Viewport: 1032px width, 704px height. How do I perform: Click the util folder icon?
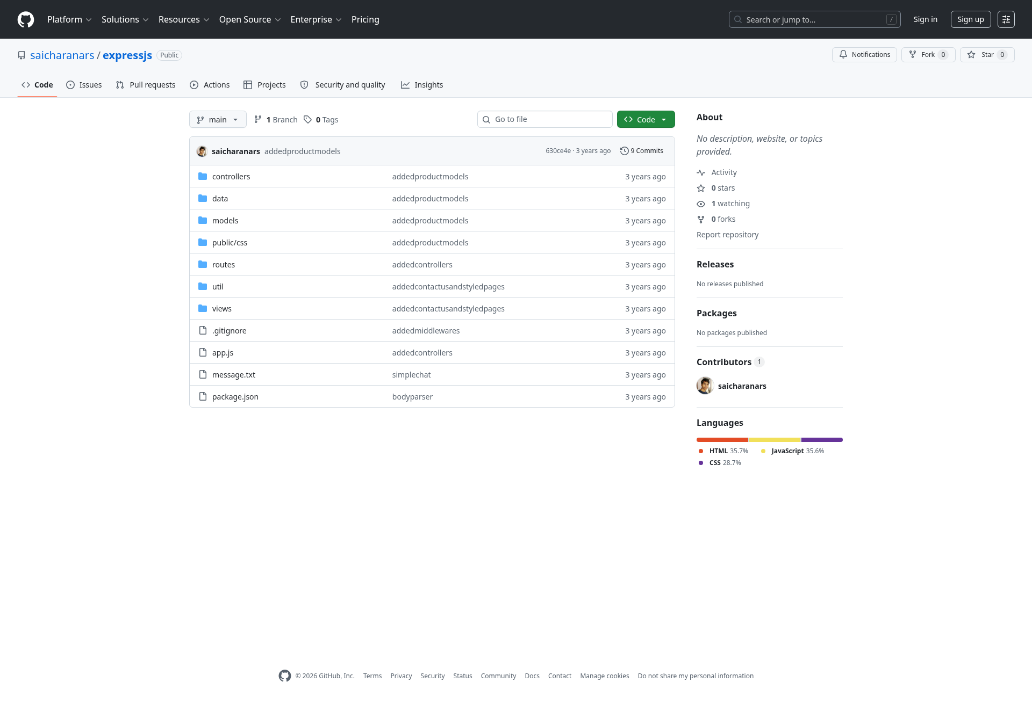point(203,286)
